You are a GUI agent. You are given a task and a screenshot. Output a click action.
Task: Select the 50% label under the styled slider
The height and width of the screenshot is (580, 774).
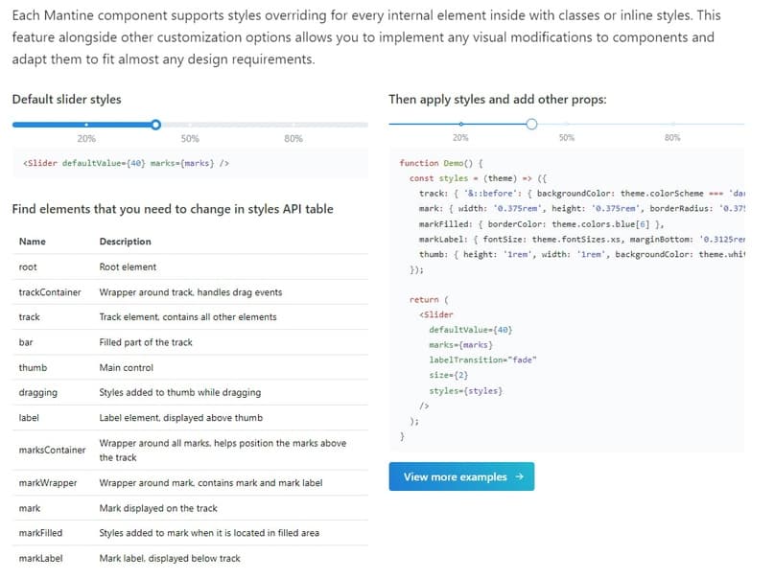(x=567, y=138)
